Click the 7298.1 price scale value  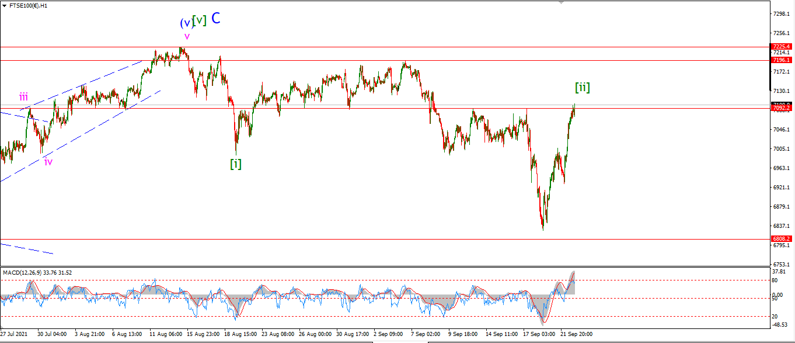coord(780,13)
